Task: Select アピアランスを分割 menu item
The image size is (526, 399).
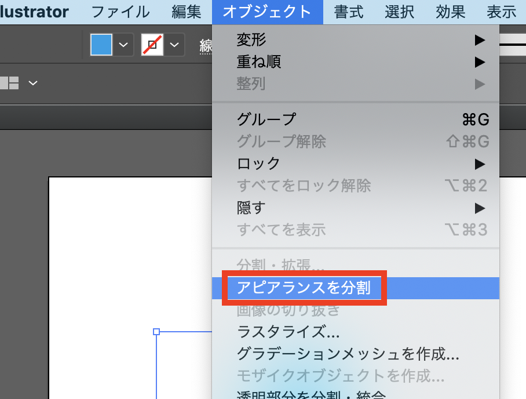Action: click(305, 288)
